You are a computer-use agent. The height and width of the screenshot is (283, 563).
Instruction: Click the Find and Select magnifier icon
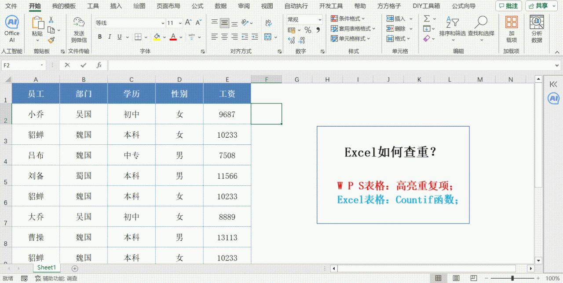pos(481,22)
